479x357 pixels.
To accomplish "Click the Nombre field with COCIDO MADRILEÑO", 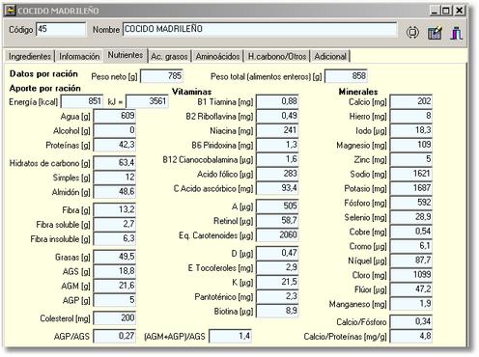I will [x=260, y=29].
